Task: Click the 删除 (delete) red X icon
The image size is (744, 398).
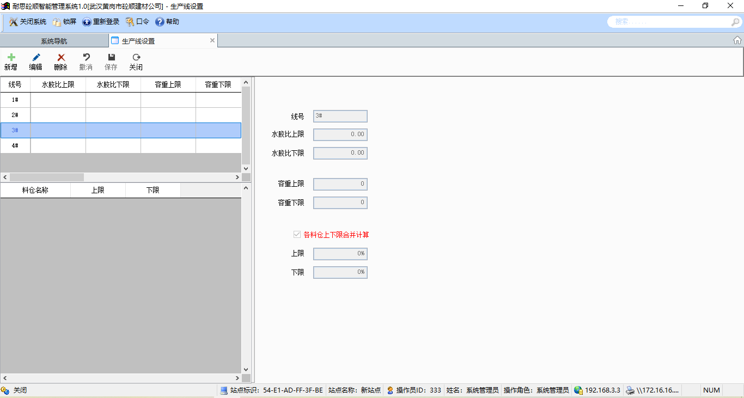Action: (x=61, y=58)
